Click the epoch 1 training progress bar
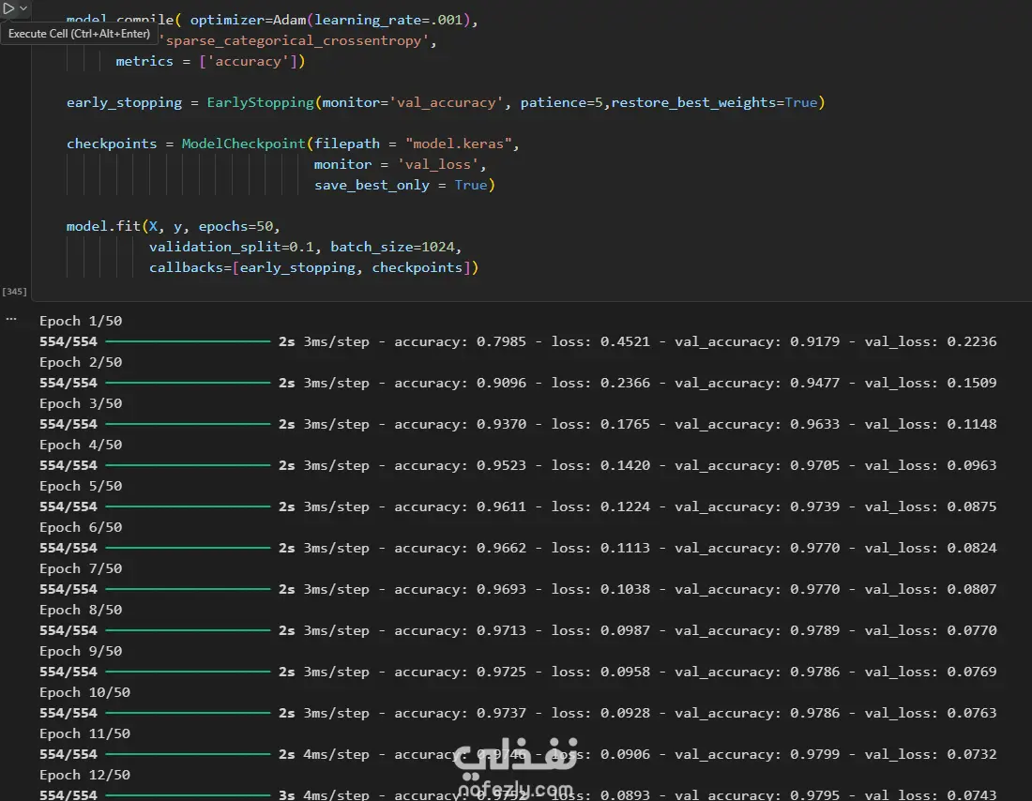Viewport: 1032px width, 801px height. click(x=188, y=341)
